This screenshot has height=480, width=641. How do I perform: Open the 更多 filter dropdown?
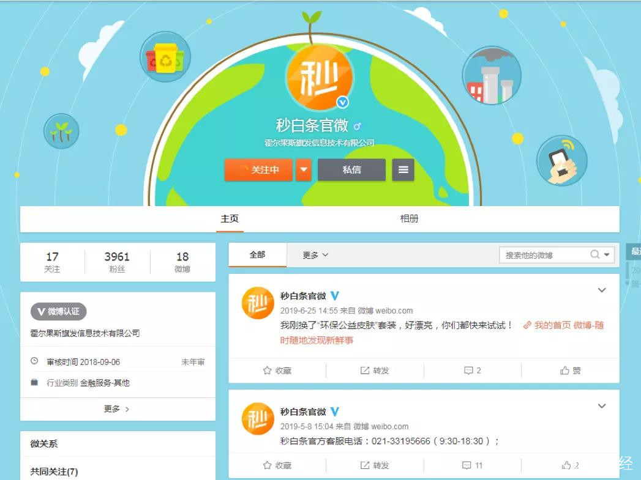pos(315,255)
